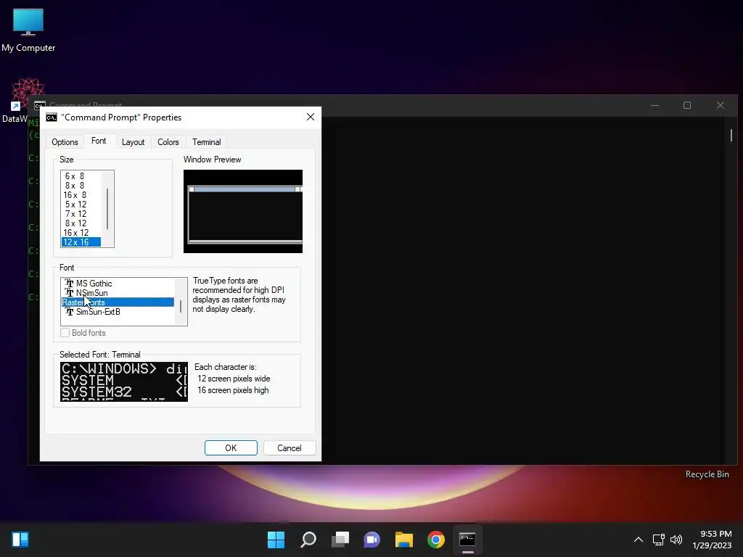Select size 8 x 12
This screenshot has width=743, height=557.
click(81, 223)
